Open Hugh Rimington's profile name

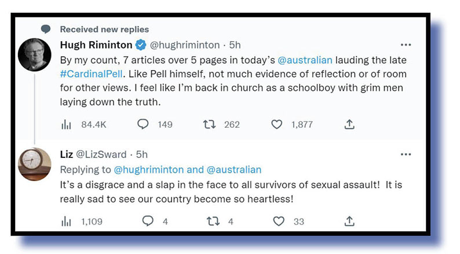pos(96,45)
